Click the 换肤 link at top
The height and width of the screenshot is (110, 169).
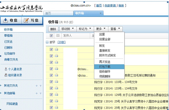tap(121, 5)
